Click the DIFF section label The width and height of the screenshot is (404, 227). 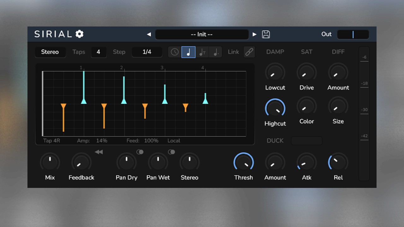338,52
